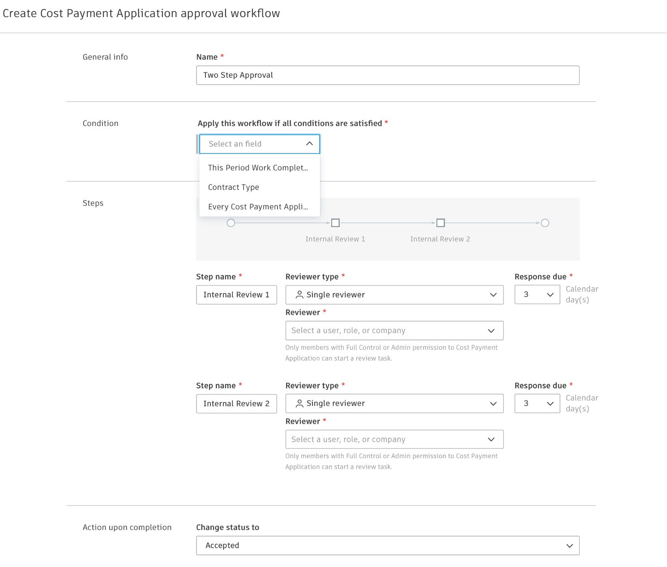Choose This Period Work Complet... option
The width and height of the screenshot is (667, 567).
(x=260, y=168)
